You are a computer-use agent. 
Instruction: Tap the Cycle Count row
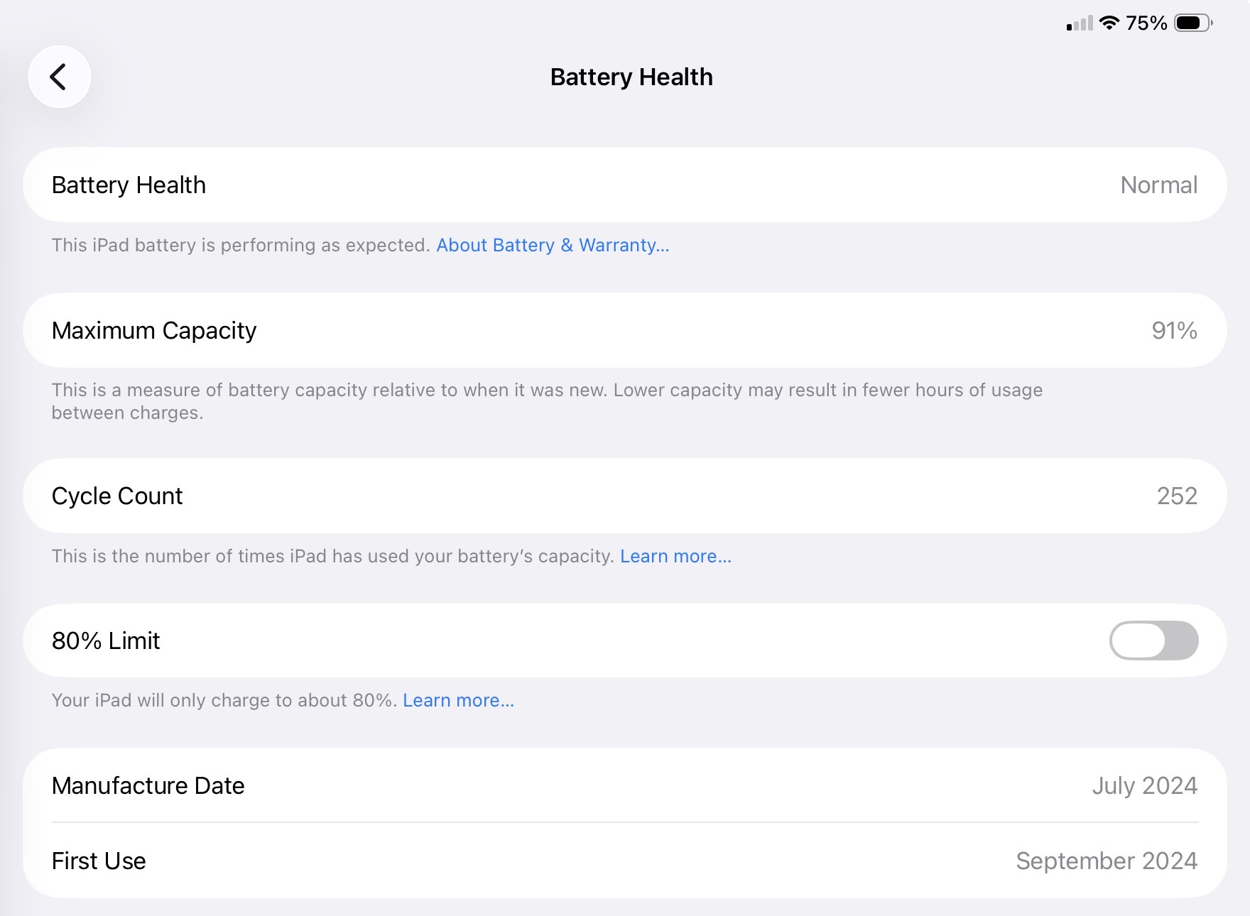625,496
